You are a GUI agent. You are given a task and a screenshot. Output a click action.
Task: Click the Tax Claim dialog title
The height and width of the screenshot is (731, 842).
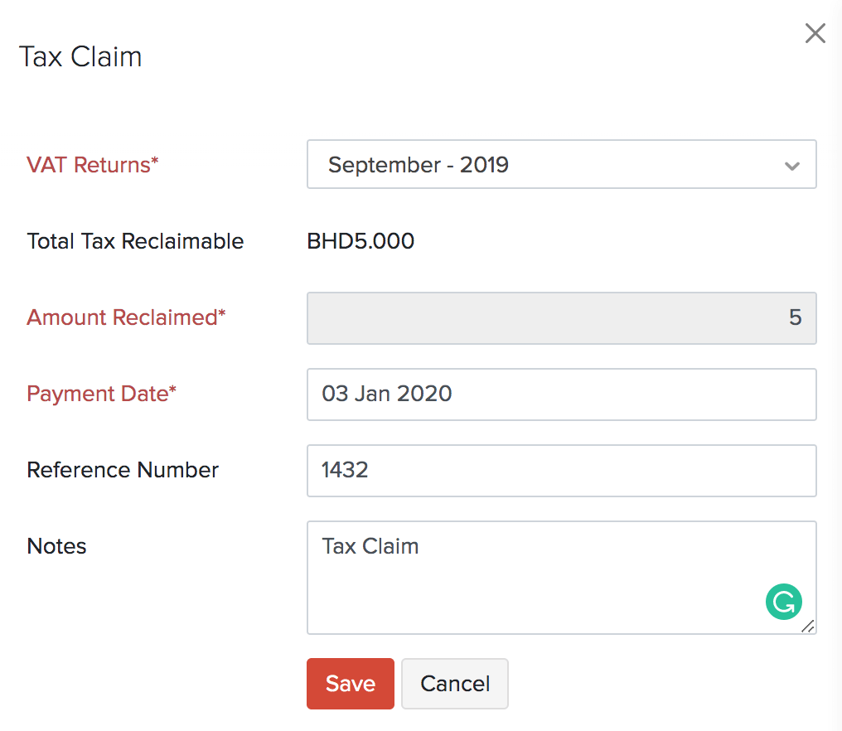pyautogui.click(x=80, y=56)
